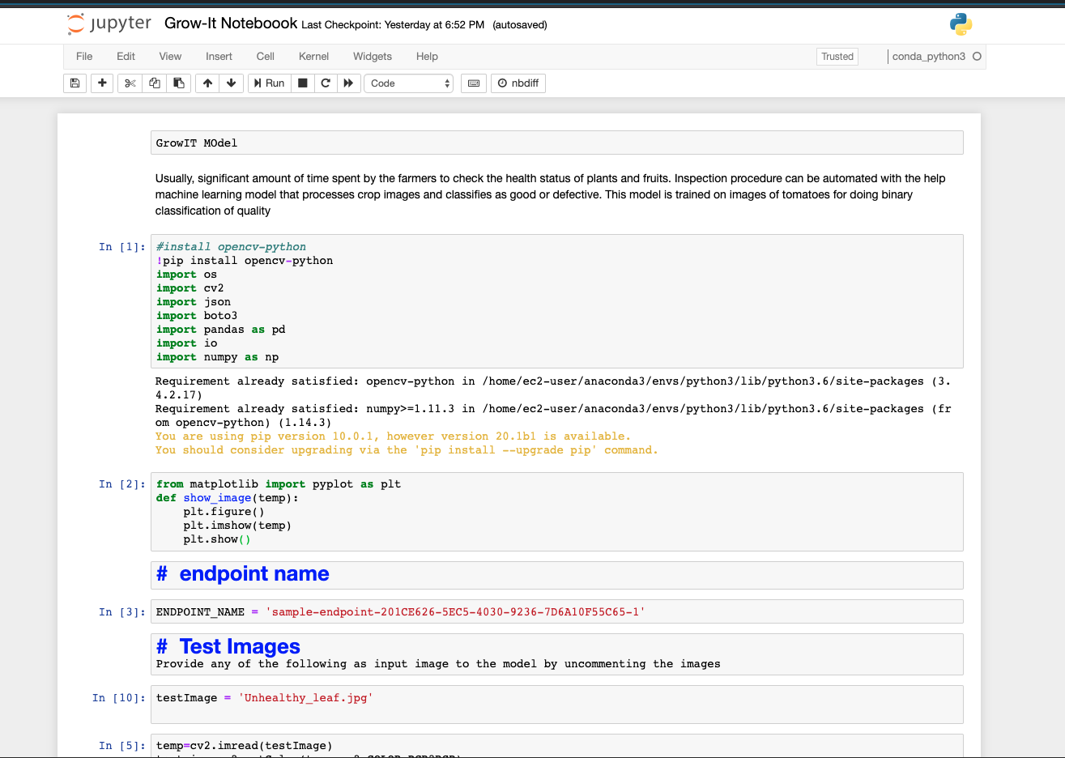The image size is (1065, 758).
Task: Open the File menu
Action: pos(84,57)
